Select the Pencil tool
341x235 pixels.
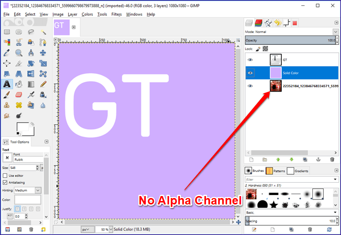pyautogui.click(x=43, y=84)
